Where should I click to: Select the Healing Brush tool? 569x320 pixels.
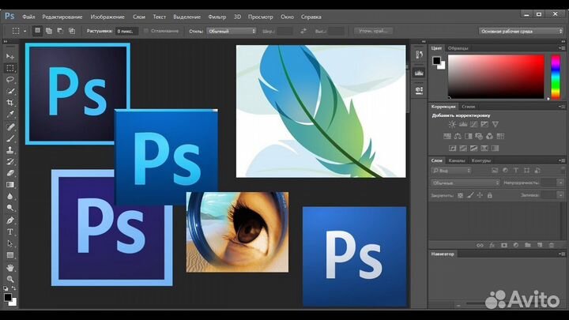[10, 126]
